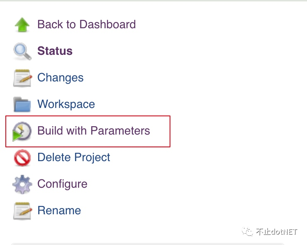Click the 不止dotNET watermark text
The image size is (307, 245).
click(x=276, y=232)
